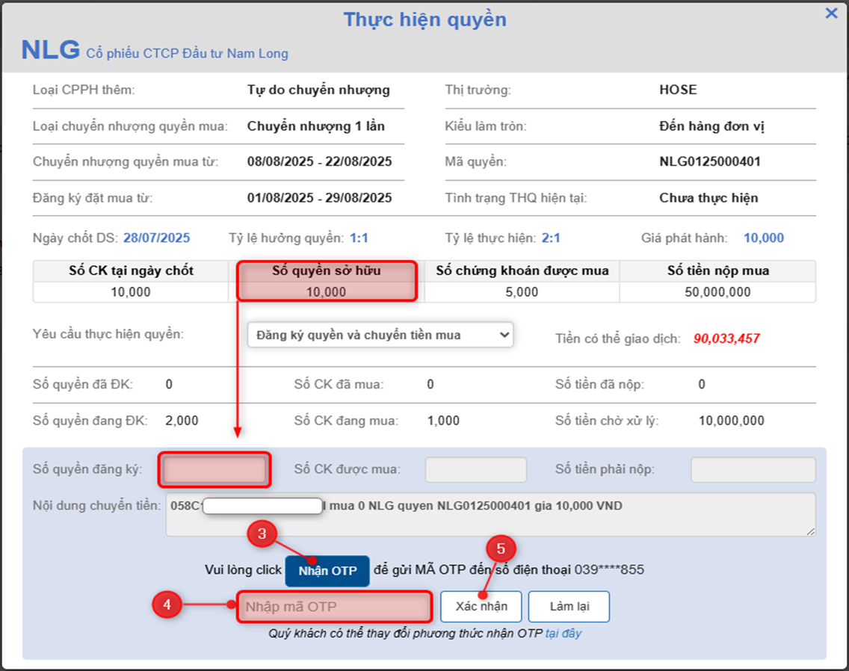Screen dimensions: 849x671
Task: Confirm with the Xác nhận button
Action: 481,607
